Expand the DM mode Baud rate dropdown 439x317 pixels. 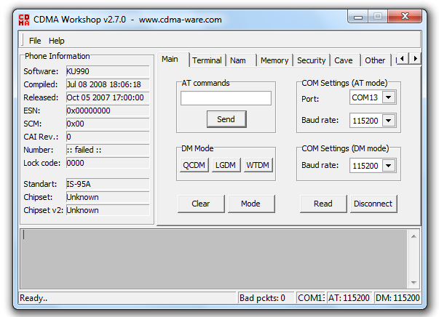coord(389,166)
